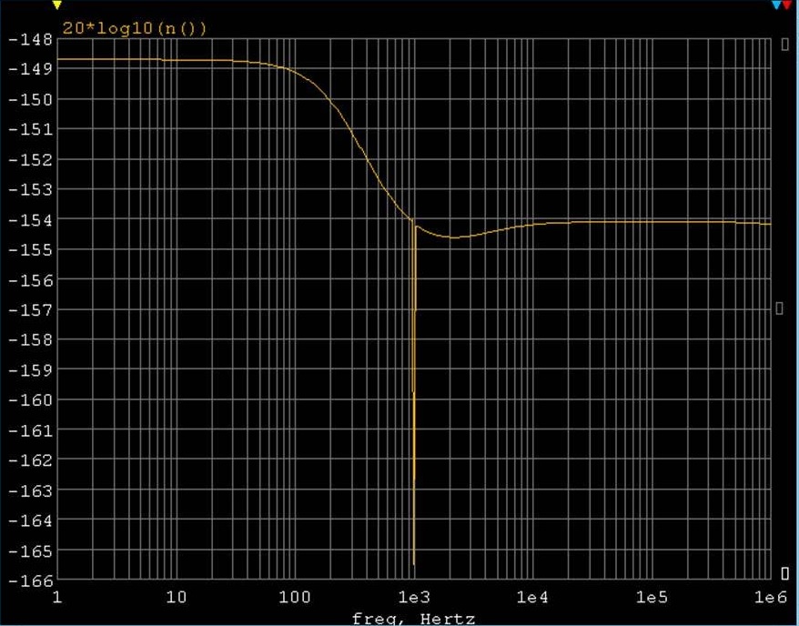Click the '100' x-axis tick label
799x626 pixels.
pyautogui.click(x=295, y=597)
